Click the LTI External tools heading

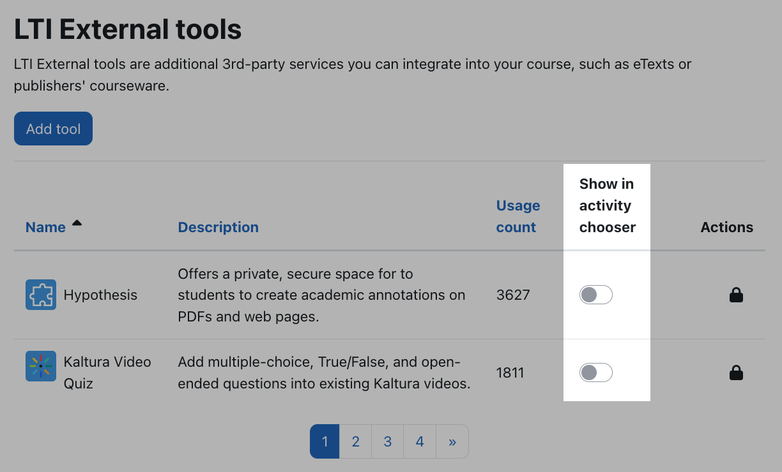point(128,29)
